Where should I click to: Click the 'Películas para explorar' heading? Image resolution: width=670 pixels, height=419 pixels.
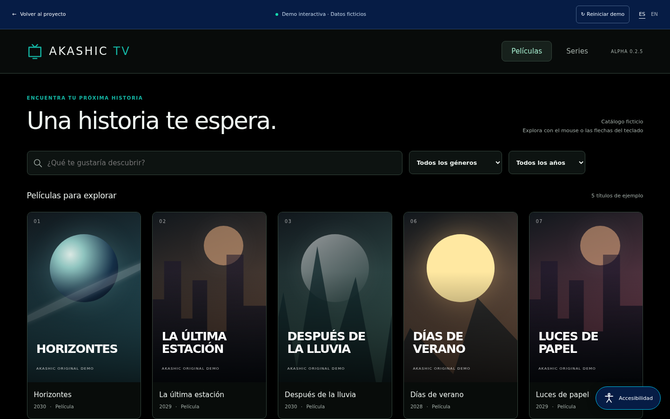point(72,196)
